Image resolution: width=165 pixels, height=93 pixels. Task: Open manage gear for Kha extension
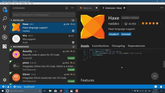click(x=73, y=42)
